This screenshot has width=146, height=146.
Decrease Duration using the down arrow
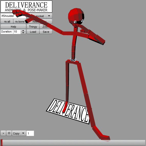click(23, 33)
